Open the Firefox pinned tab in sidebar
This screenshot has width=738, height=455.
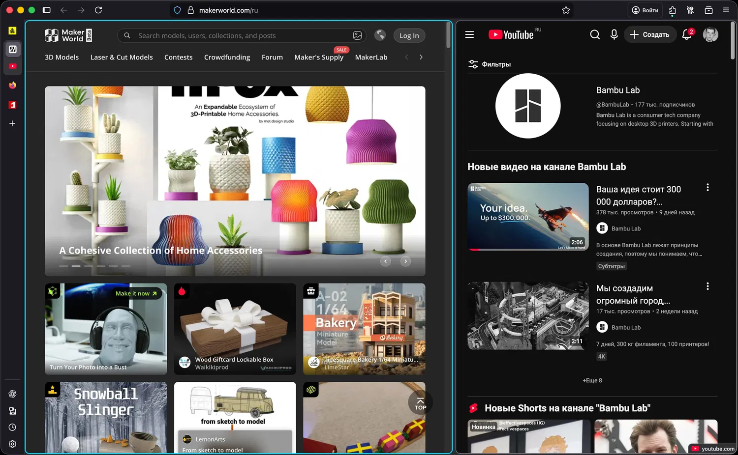pyautogui.click(x=13, y=85)
